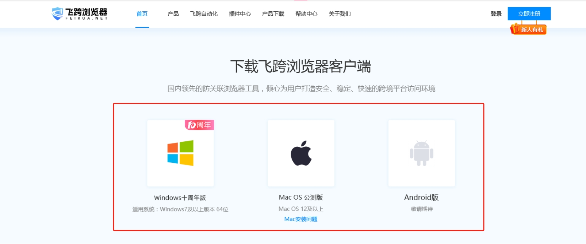Click the grey Android robot icon

click(x=421, y=153)
